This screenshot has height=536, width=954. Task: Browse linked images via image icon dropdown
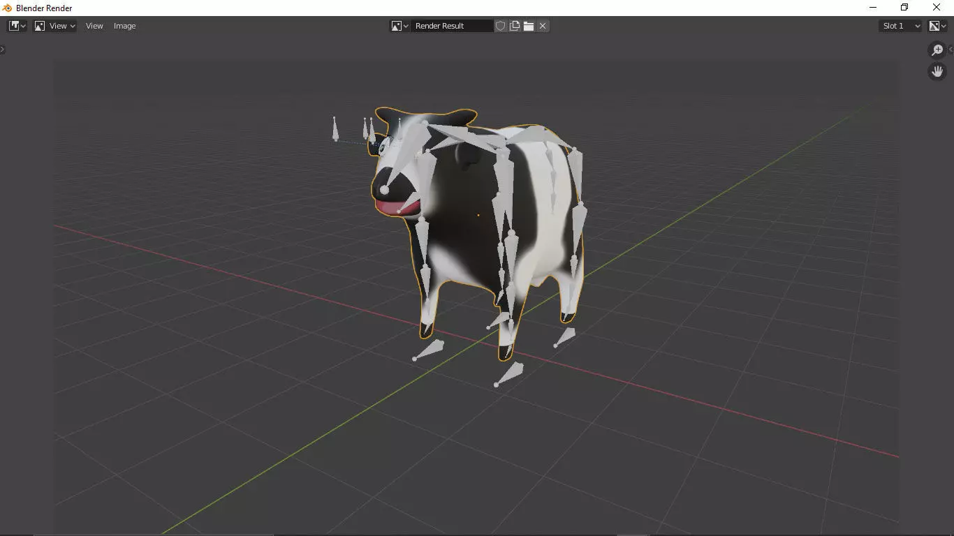[399, 26]
